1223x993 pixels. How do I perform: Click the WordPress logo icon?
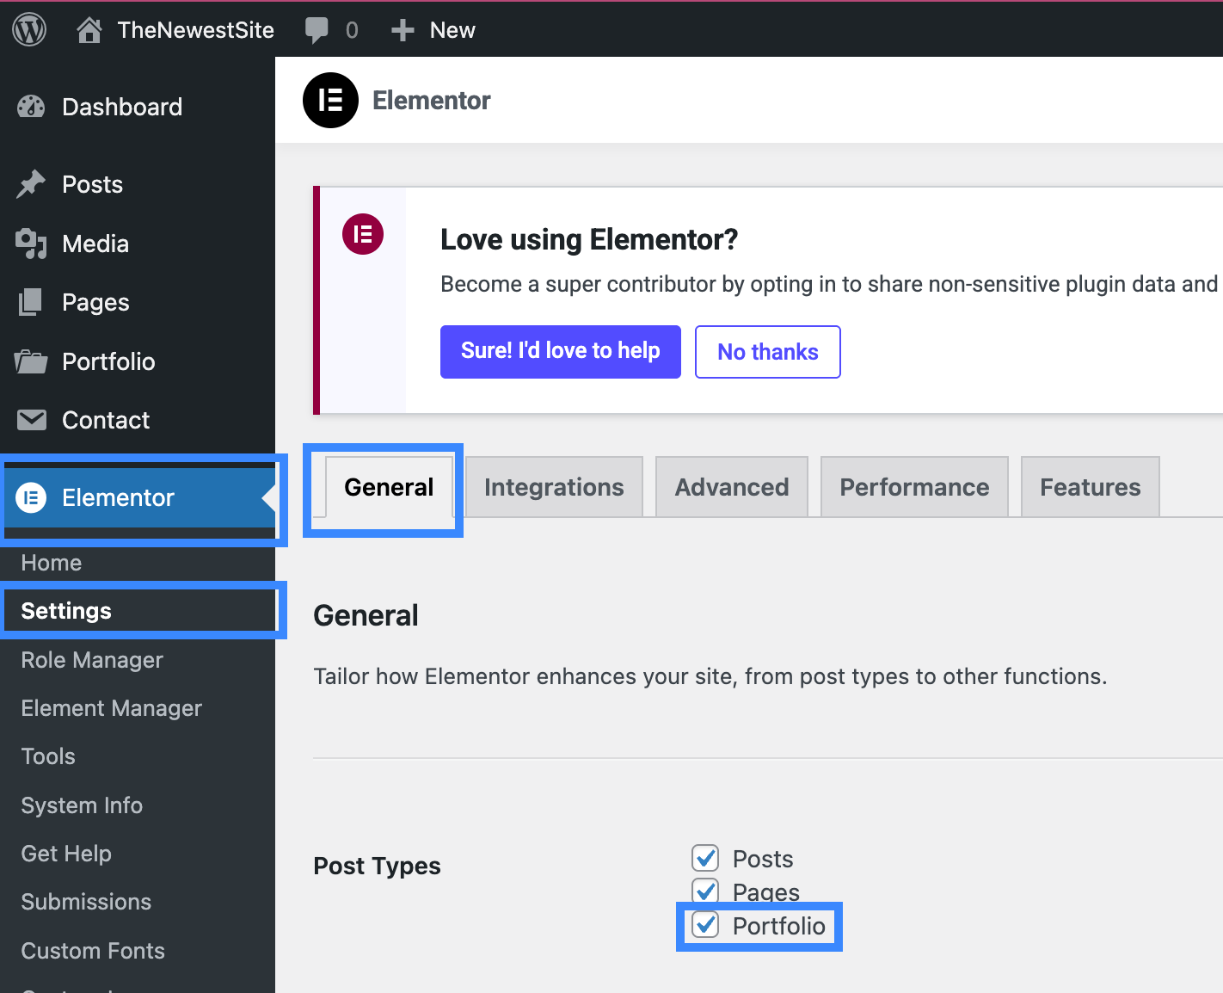(29, 30)
